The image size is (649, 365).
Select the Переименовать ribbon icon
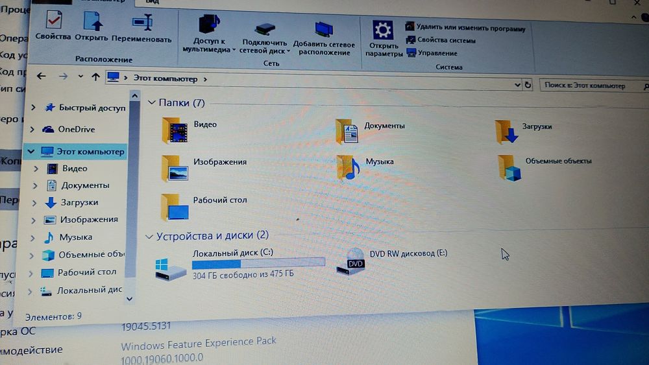click(x=142, y=22)
